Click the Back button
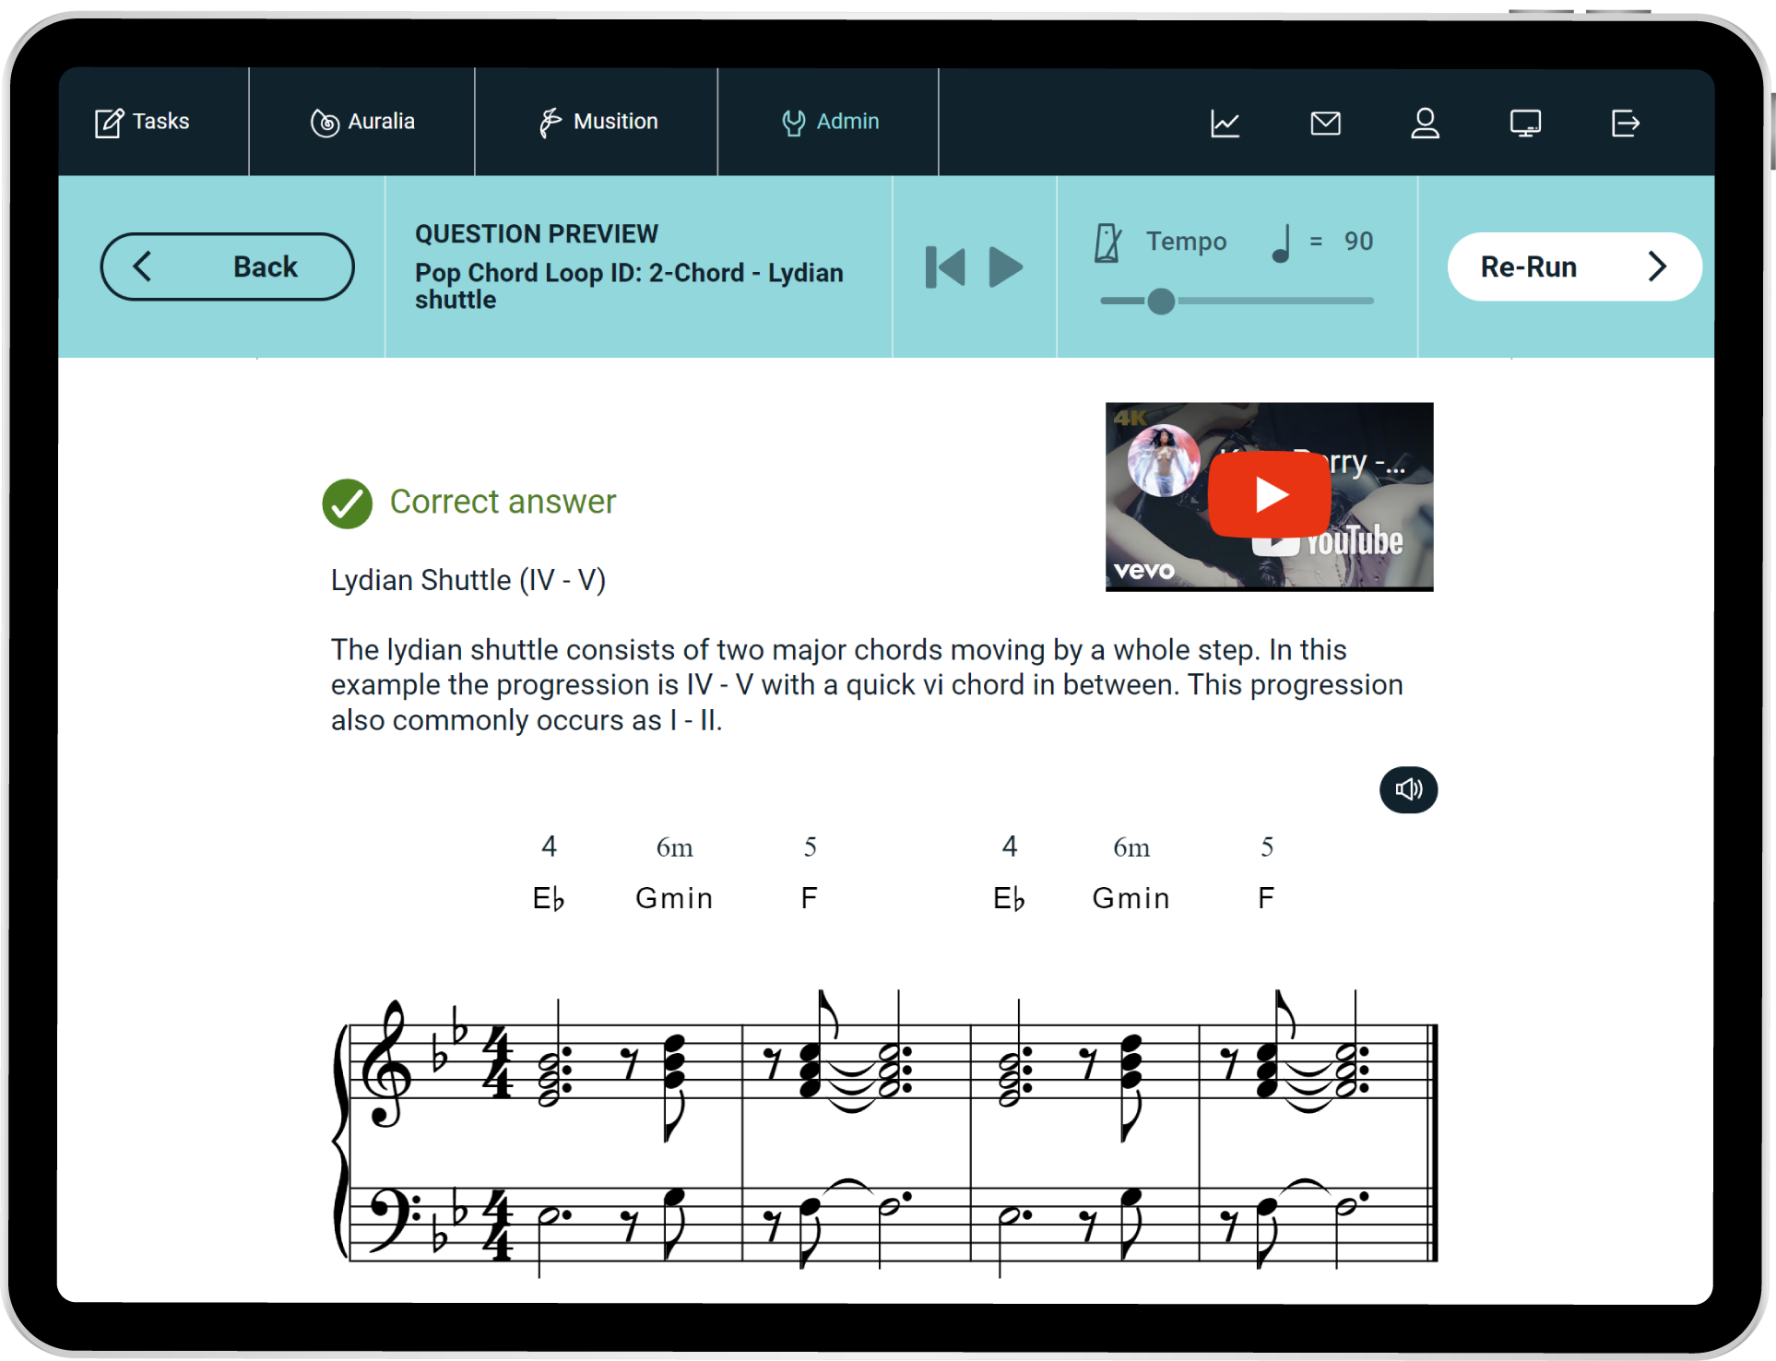Image resolution: width=1776 pixels, height=1361 pixels. coord(227,266)
